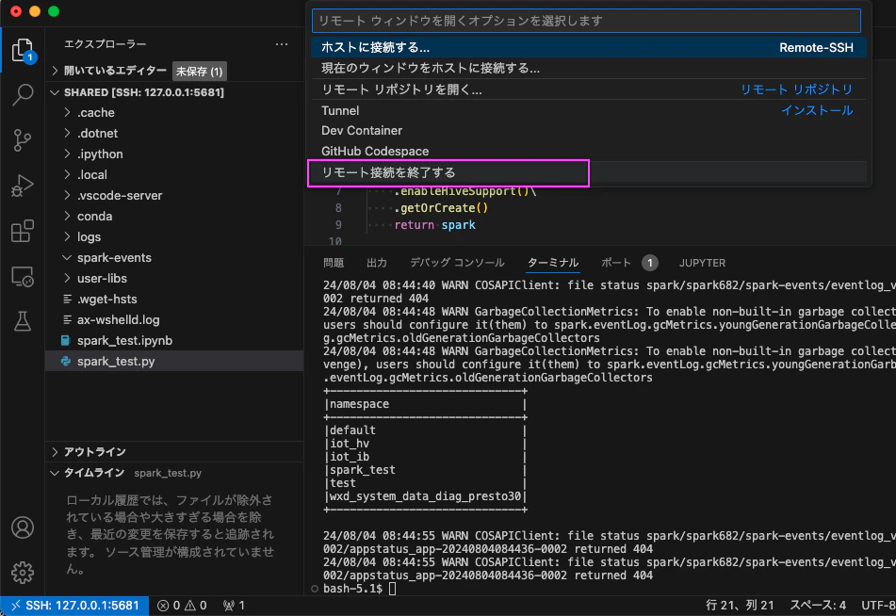Viewport: 896px width, 616px height.
Task: Click the SSH: 127.0.0.1:5681 remote indicator
Action: pos(74,605)
